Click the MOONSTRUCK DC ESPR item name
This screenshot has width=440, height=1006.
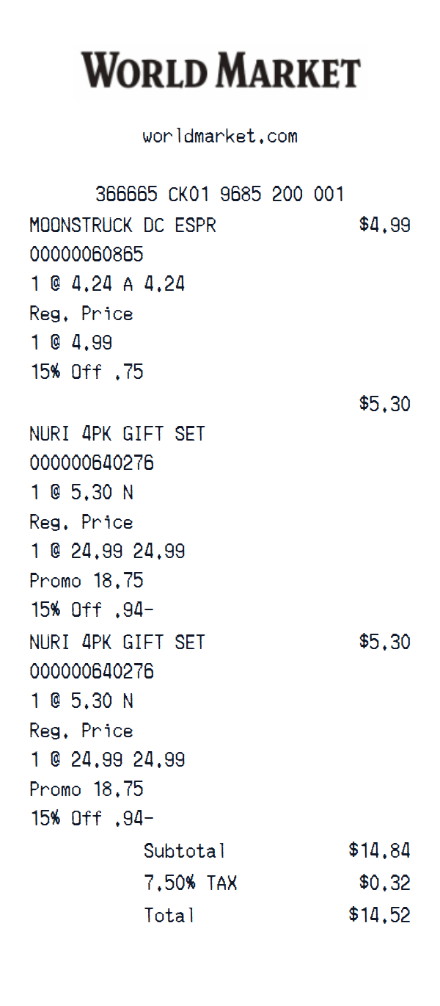click(x=123, y=225)
